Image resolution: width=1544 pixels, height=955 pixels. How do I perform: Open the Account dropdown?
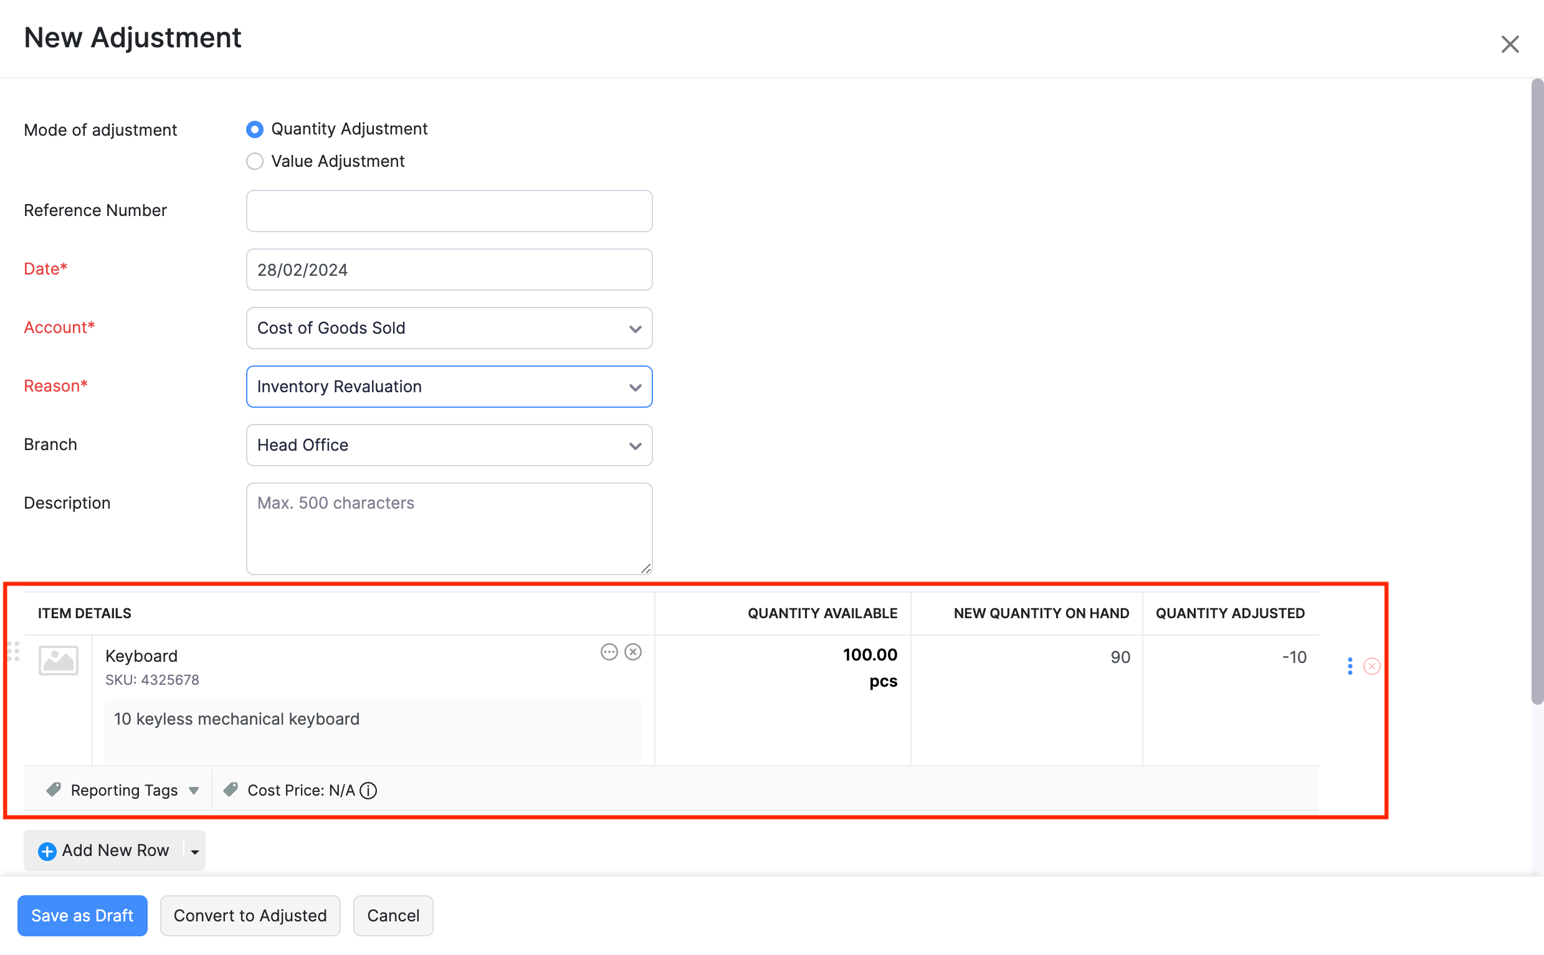(449, 329)
